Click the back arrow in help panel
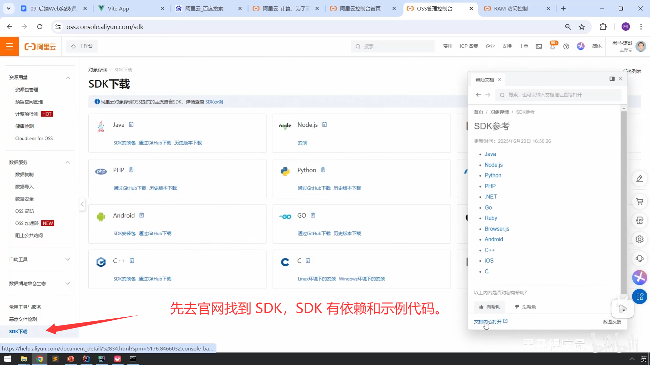The width and height of the screenshot is (650, 365). click(478, 95)
